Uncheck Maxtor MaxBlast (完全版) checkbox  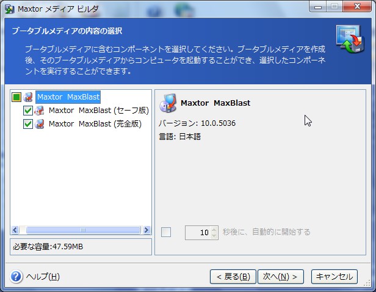(28, 124)
